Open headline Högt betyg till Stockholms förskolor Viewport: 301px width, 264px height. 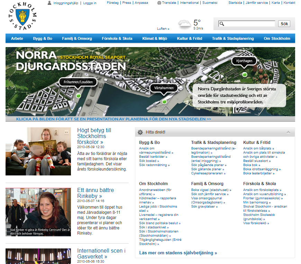pos(94,136)
